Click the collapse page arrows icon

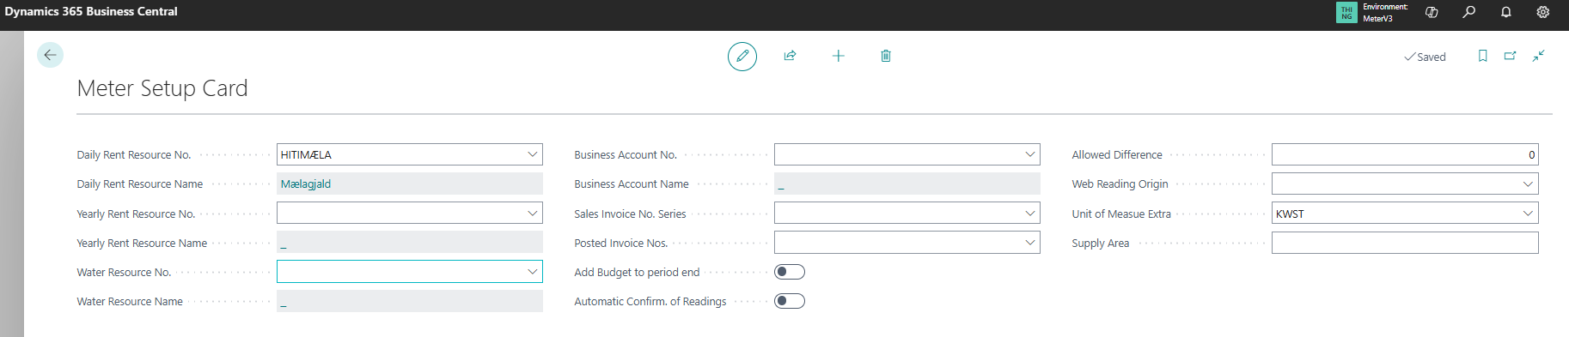click(1538, 56)
